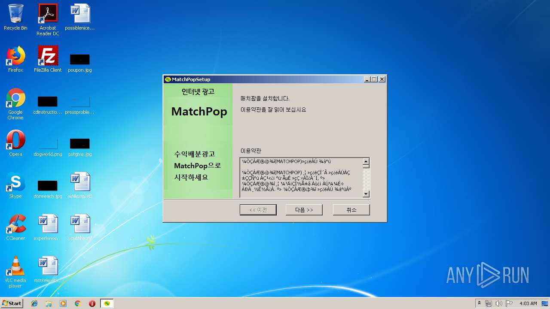Open the Recycle Bin desktop icon
This screenshot has width=550, height=309.
click(x=15, y=17)
